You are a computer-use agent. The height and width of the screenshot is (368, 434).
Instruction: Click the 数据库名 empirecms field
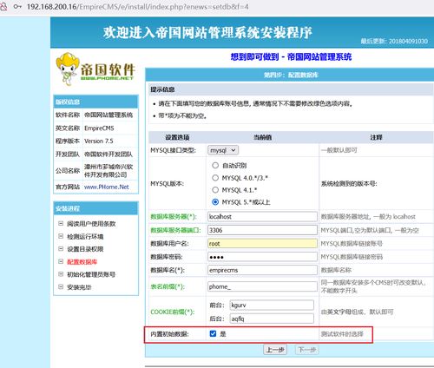point(262,270)
